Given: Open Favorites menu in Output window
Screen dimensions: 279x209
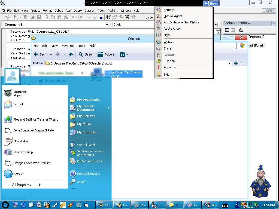Looking at the screenshot, I should coord(68,46).
